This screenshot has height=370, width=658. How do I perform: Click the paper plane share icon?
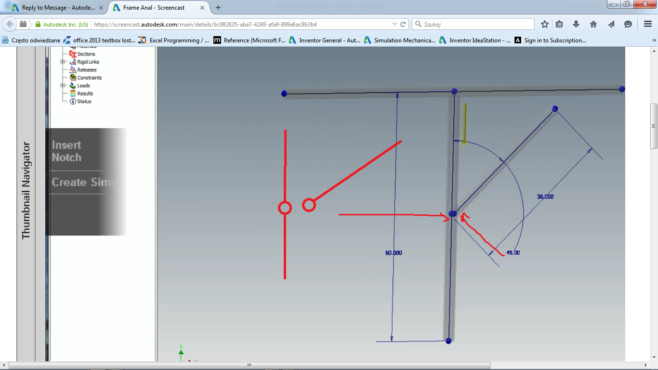pos(611,24)
